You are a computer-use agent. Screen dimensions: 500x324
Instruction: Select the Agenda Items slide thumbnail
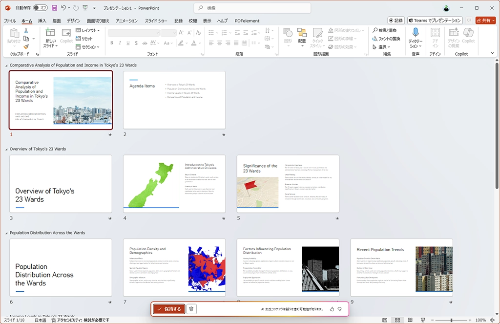tap(174, 100)
